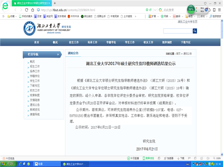Open the 培养工作 item in the blue navigation bar
This screenshot has height=167, width=223.
click(93, 42)
